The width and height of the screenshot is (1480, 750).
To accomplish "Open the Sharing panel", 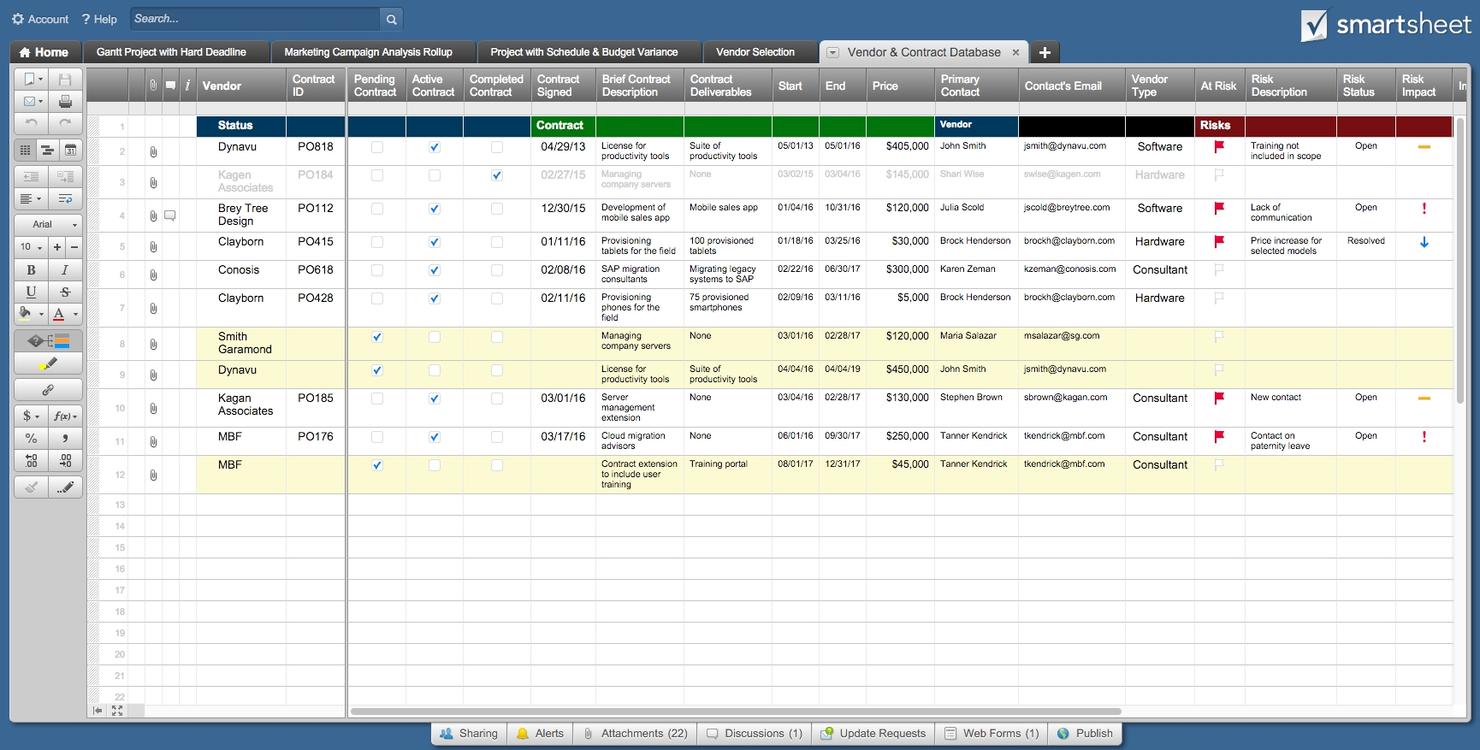I will tap(469, 734).
